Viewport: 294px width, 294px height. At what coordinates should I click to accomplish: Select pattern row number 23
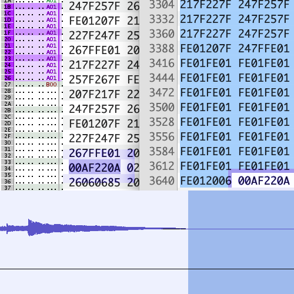[x=8, y=59]
